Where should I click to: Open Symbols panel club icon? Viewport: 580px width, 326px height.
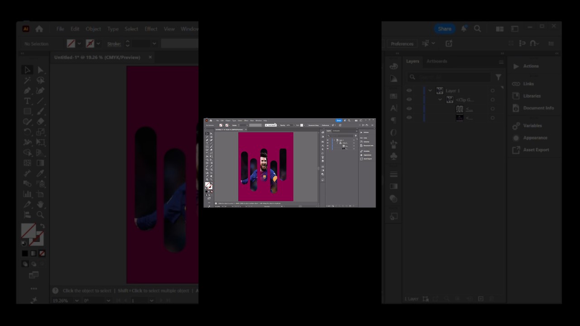[x=393, y=156]
